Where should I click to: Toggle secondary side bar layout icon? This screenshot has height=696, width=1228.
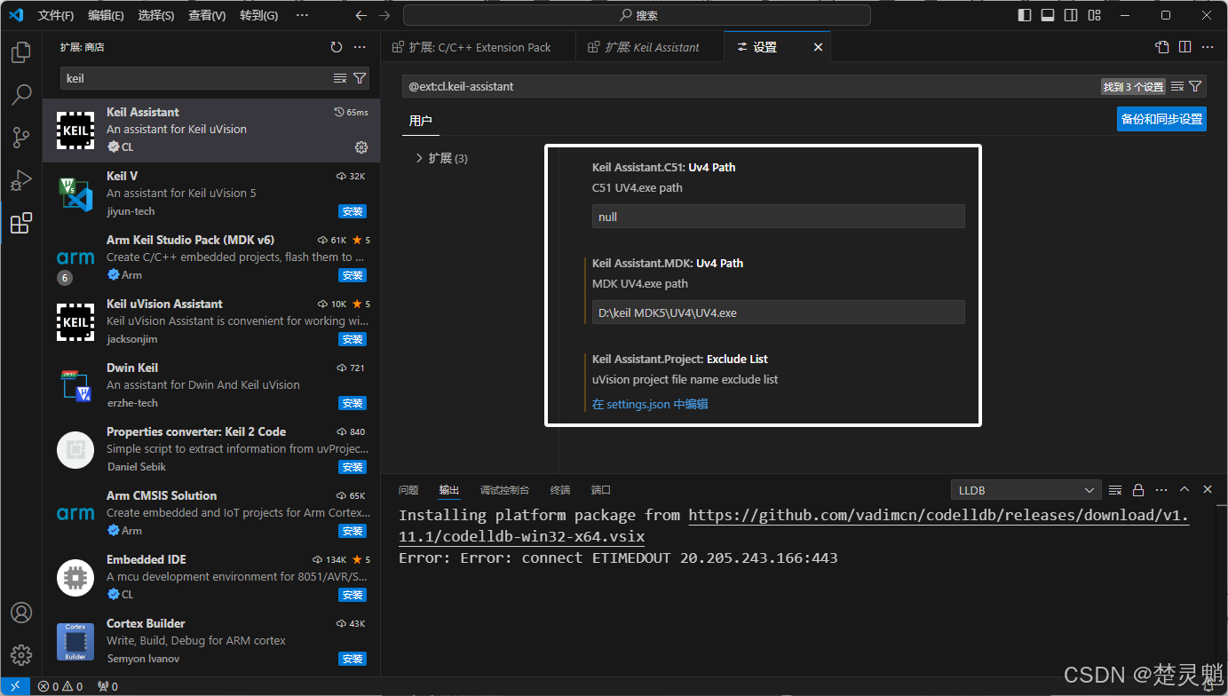pos(1071,15)
